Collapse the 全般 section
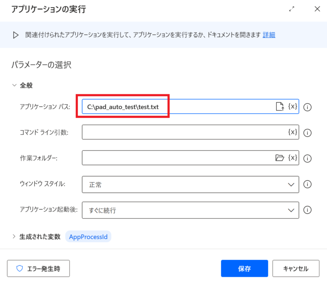327x281 pixels. tap(14, 85)
